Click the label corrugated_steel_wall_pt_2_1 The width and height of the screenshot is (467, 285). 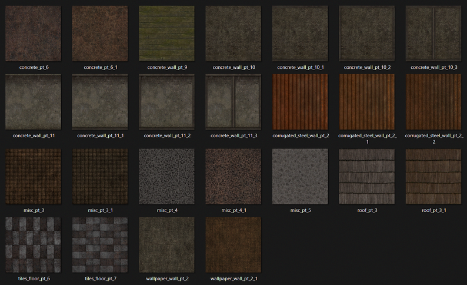pyautogui.click(x=367, y=138)
